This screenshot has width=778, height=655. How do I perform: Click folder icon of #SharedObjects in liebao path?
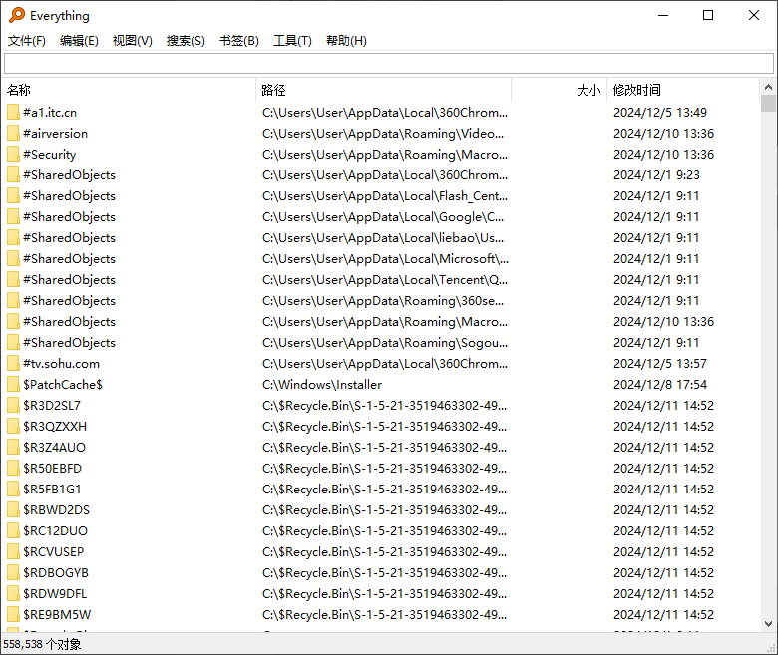(13, 238)
